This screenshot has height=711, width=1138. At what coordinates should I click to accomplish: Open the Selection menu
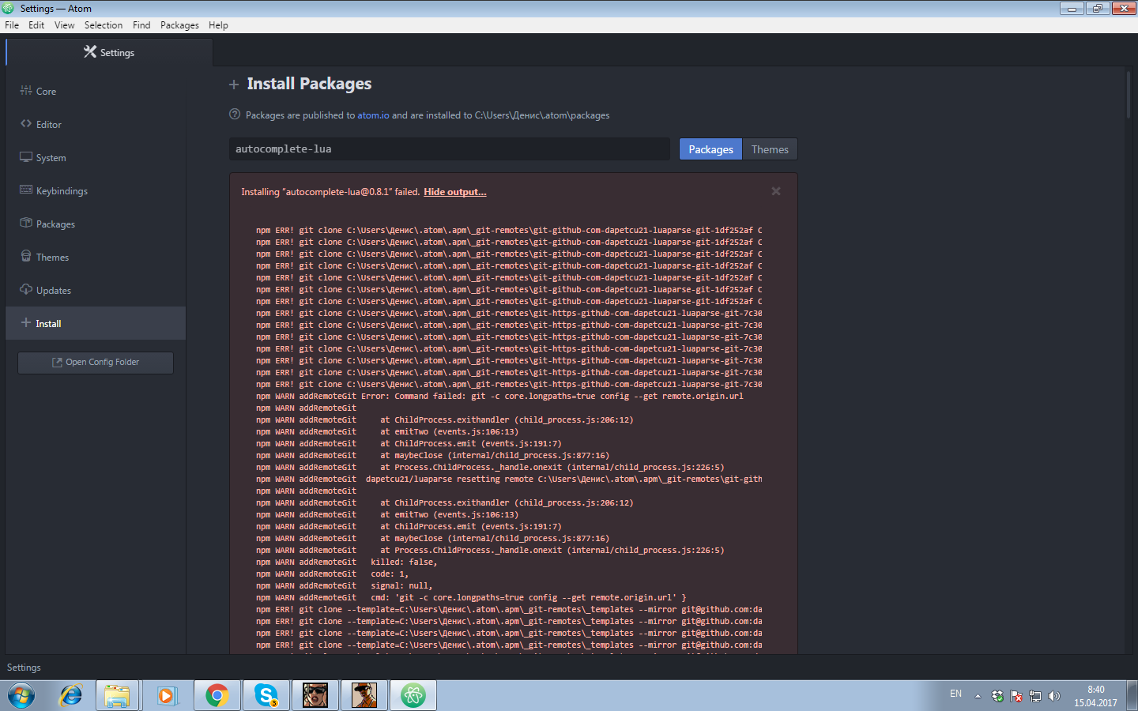point(104,25)
